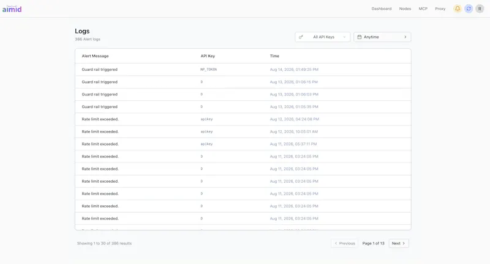Open the Anytime date range selector
This screenshot has width=490, height=264.
click(382, 37)
